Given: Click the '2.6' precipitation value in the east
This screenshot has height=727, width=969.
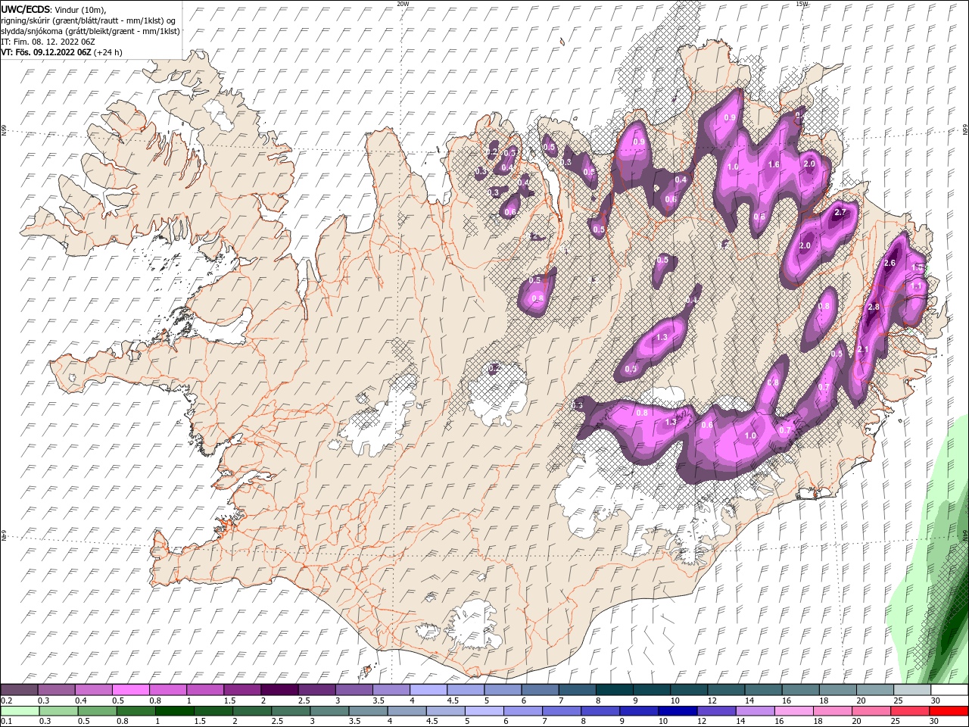Looking at the screenshot, I should tap(890, 263).
